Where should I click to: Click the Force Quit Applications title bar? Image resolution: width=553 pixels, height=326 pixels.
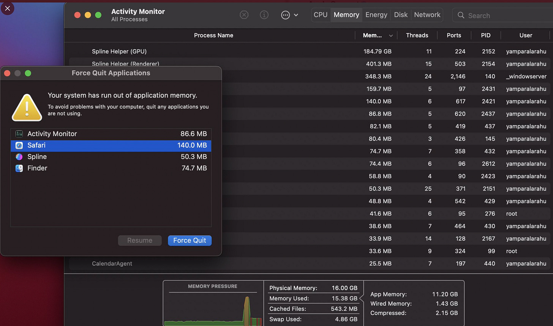(x=111, y=73)
